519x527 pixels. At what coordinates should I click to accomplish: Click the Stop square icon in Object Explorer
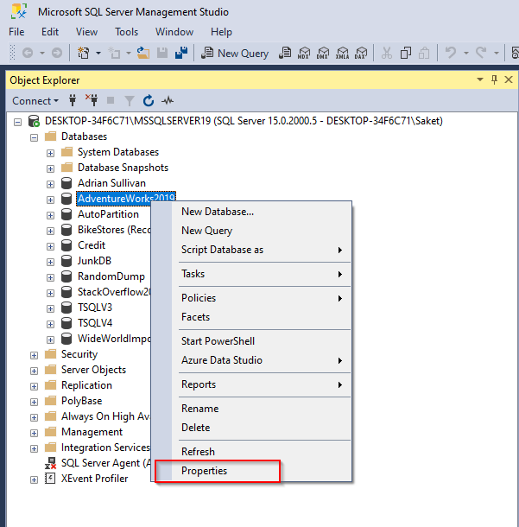(111, 100)
